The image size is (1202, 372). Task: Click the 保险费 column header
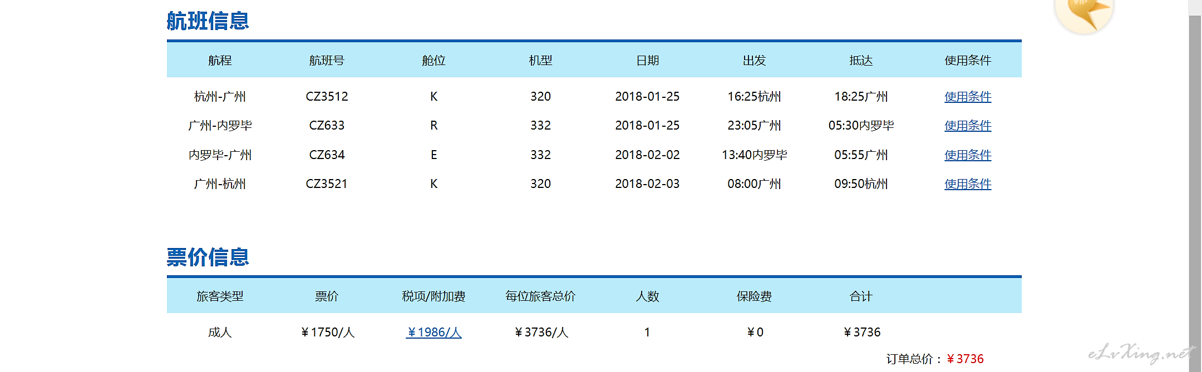pos(754,296)
